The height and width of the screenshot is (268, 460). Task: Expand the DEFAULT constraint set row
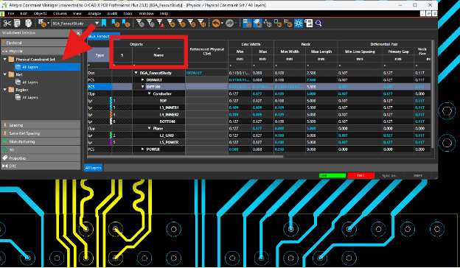coord(143,80)
